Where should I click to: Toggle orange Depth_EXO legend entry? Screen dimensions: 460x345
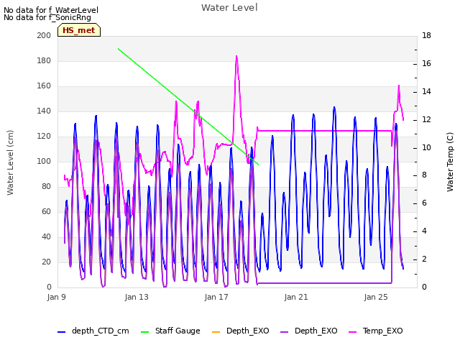point(240,331)
